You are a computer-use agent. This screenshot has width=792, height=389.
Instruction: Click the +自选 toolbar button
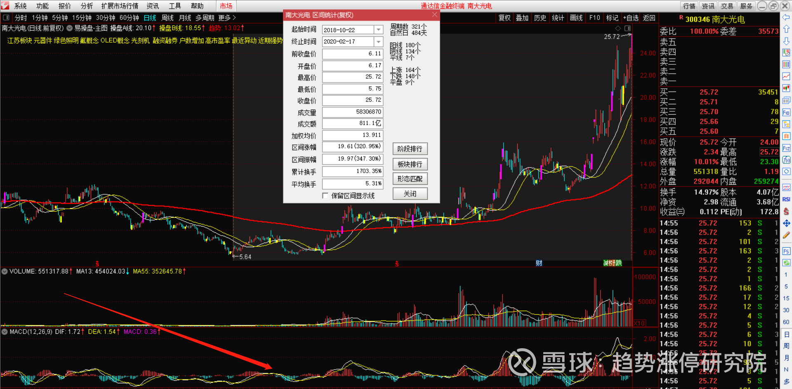631,18
